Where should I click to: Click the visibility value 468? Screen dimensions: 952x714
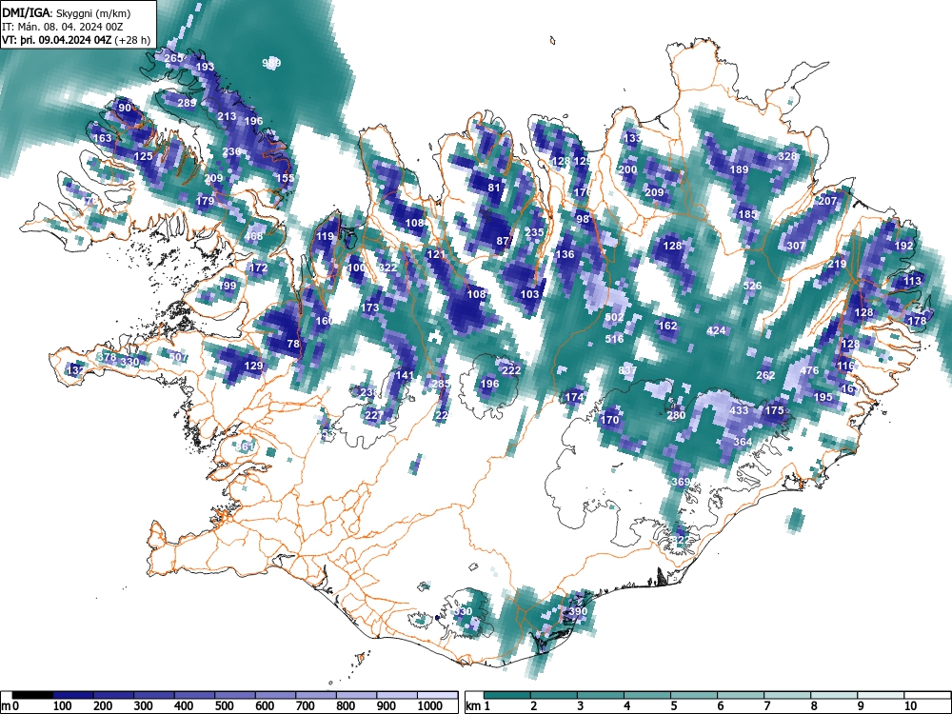pyautogui.click(x=254, y=236)
